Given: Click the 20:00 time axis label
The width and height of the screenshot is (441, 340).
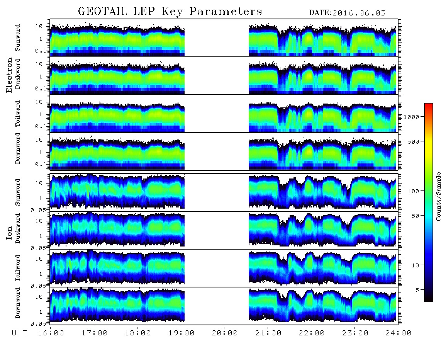Looking at the screenshot, I should pyautogui.click(x=225, y=333).
